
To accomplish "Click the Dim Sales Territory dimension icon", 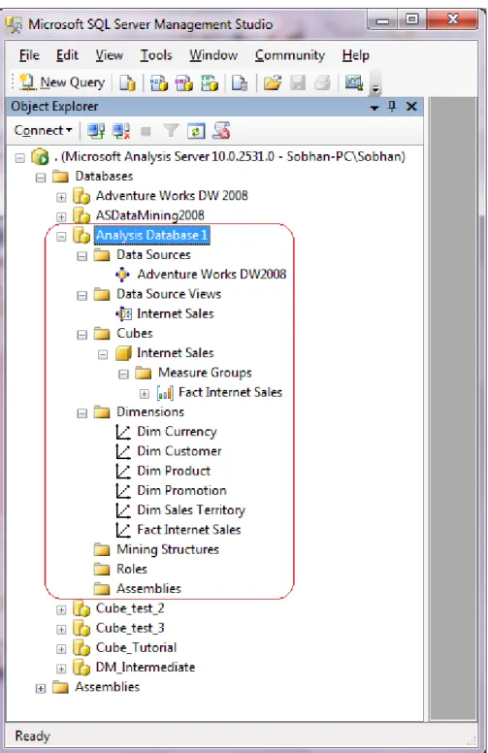I will (x=123, y=510).
